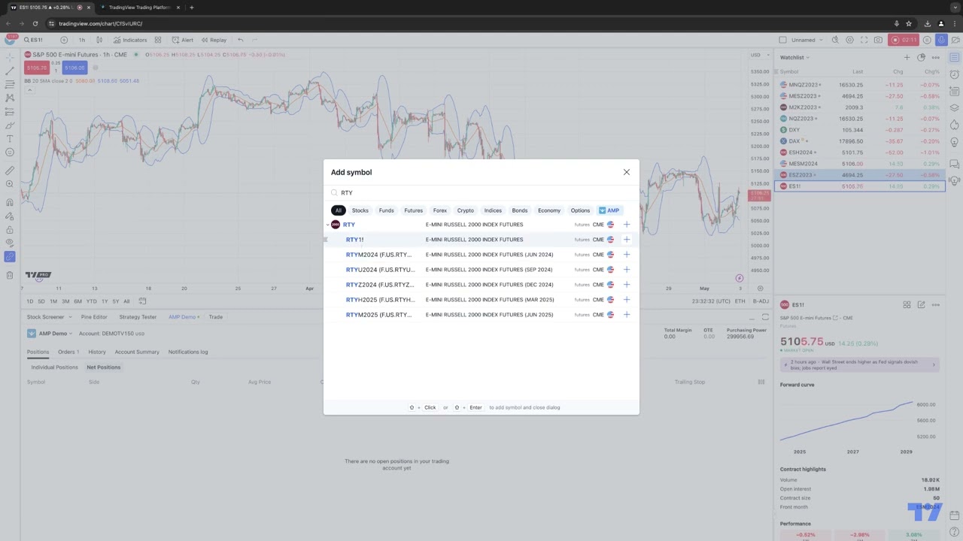Open the Strategy Tester tab
Viewport: 963px width, 541px height.
coord(138,317)
